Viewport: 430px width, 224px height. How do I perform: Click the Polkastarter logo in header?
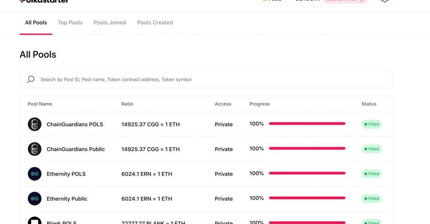tap(44, 1)
